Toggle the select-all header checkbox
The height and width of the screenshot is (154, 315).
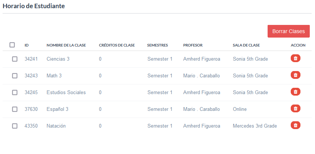(x=12, y=45)
